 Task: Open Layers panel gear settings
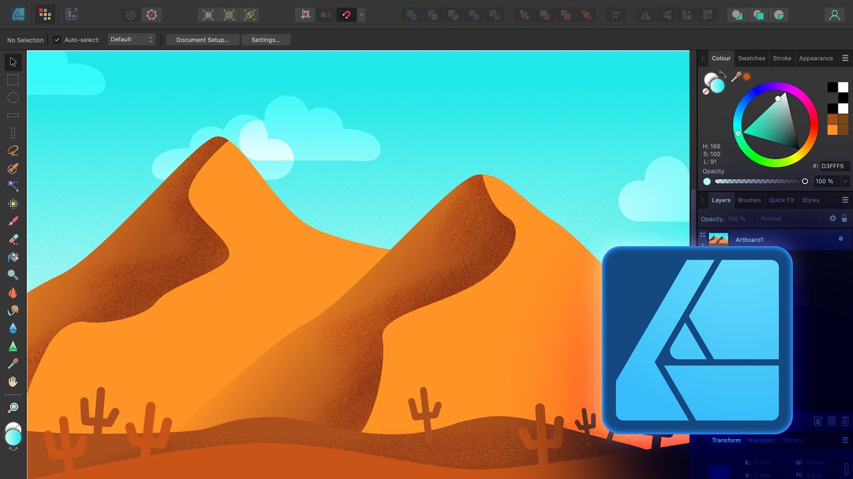coord(832,218)
